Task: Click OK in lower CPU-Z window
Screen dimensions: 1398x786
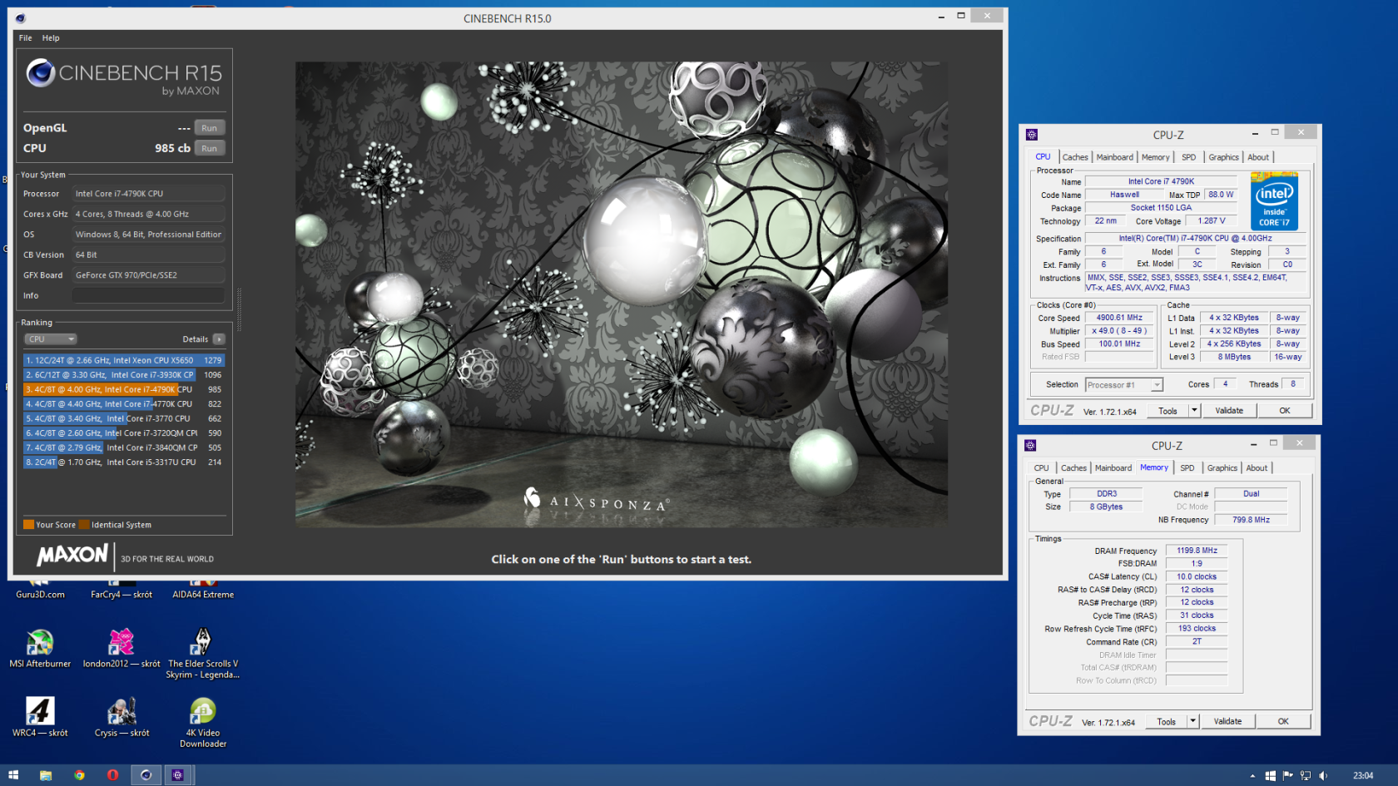Action: 1283,722
